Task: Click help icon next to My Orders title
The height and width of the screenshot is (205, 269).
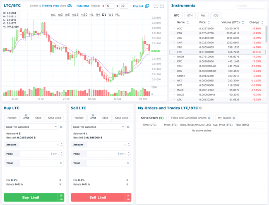Action: click(200, 108)
